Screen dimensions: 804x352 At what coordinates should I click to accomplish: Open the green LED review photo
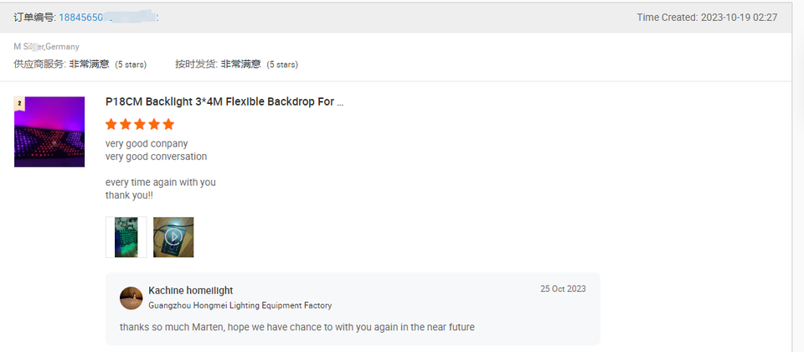126,237
